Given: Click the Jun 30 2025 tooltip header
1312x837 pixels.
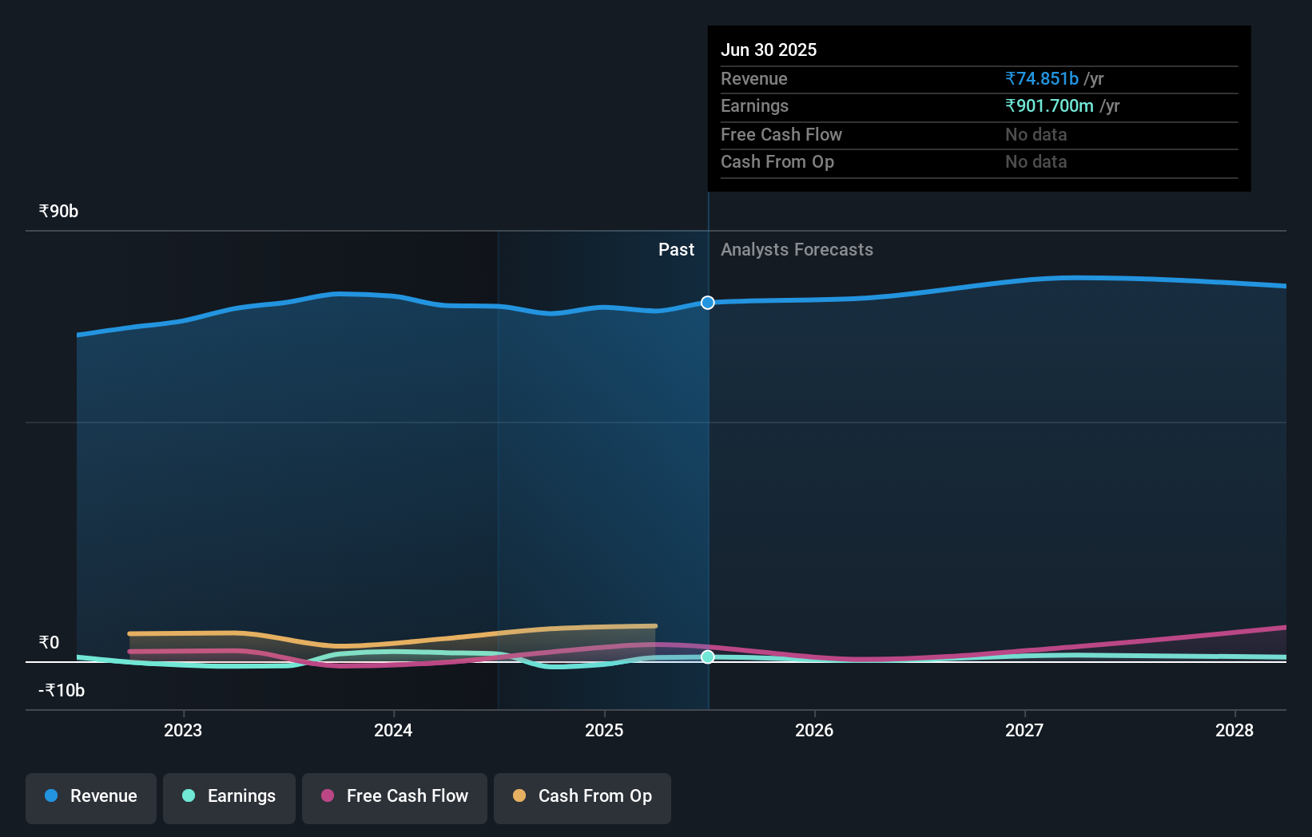Looking at the screenshot, I should [x=769, y=50].
